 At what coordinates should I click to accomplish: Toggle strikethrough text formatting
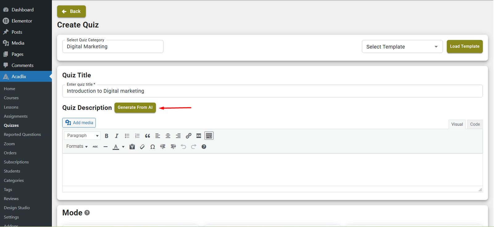coord(95,147)
